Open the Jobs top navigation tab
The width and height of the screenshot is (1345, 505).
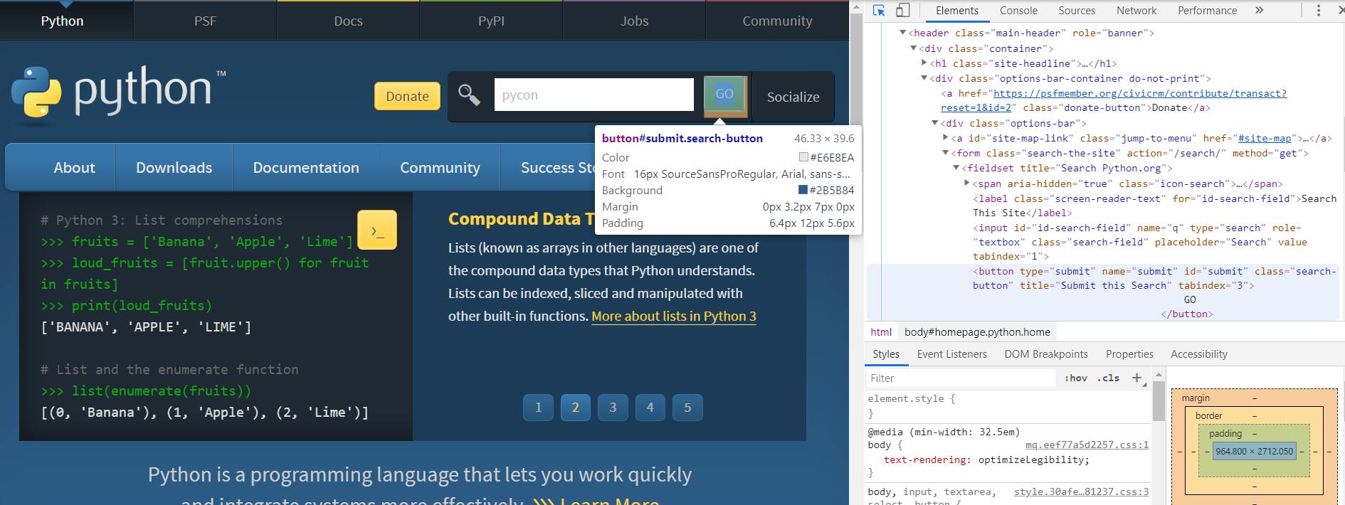634,21
